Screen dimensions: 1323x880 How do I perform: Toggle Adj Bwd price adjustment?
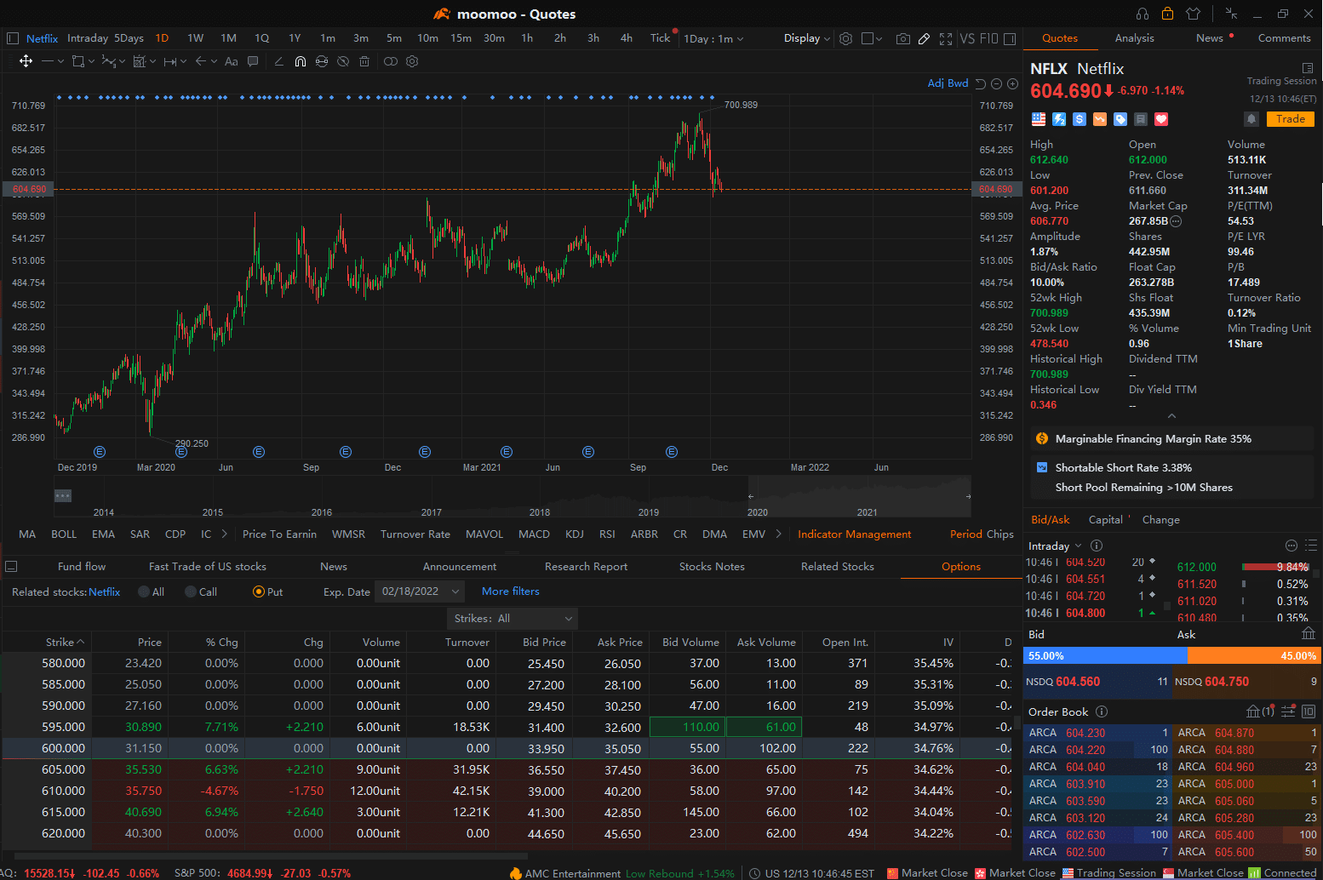(948, 83)
